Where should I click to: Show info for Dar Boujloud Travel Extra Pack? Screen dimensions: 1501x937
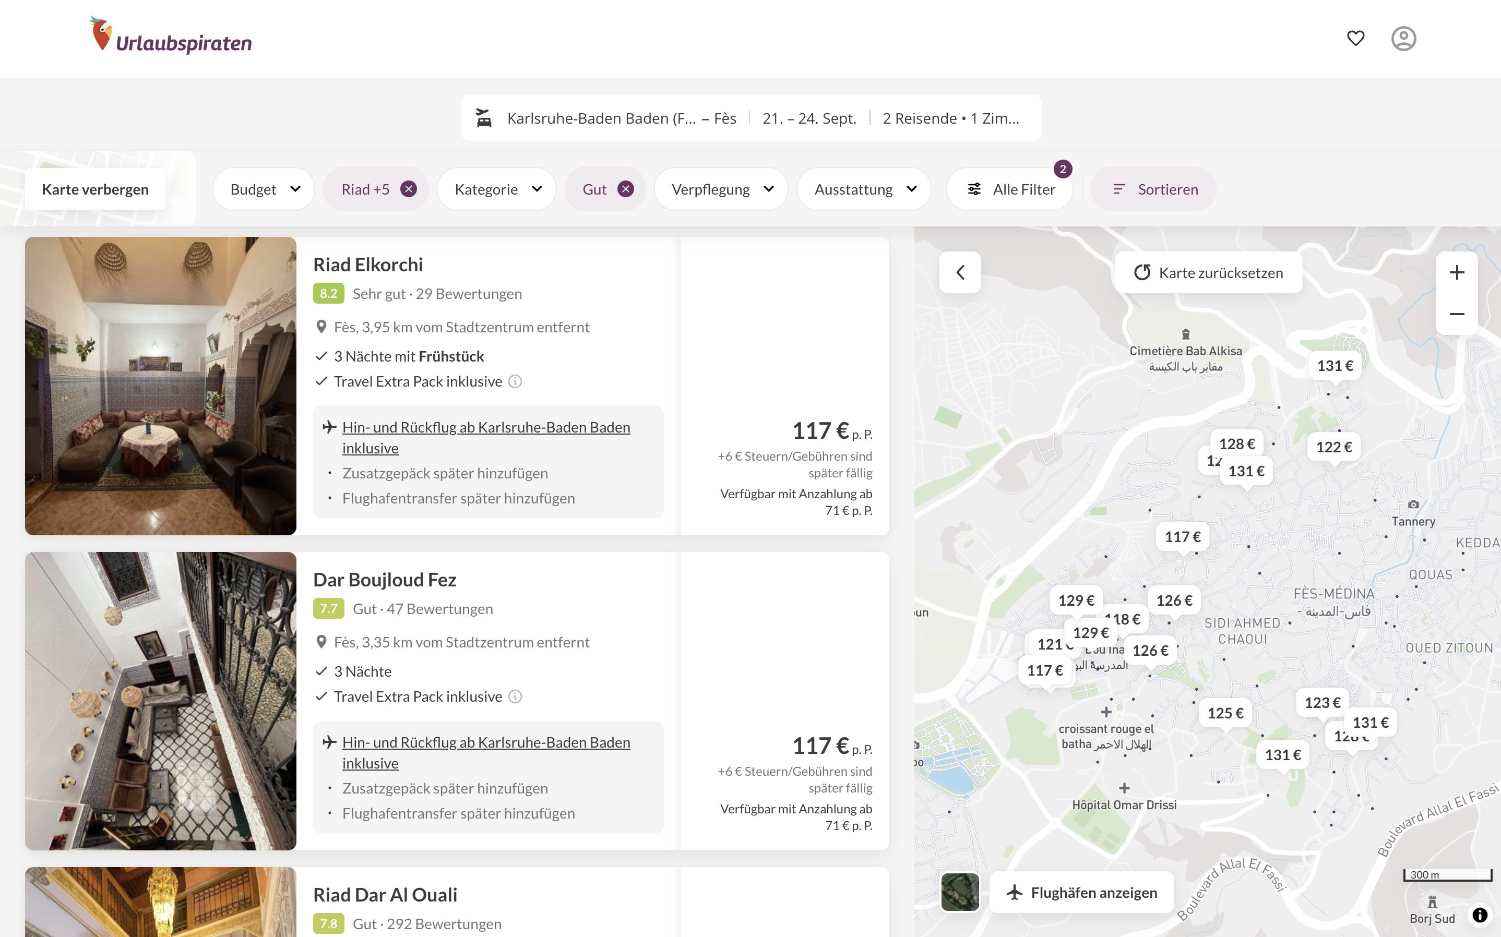(515, 696)
